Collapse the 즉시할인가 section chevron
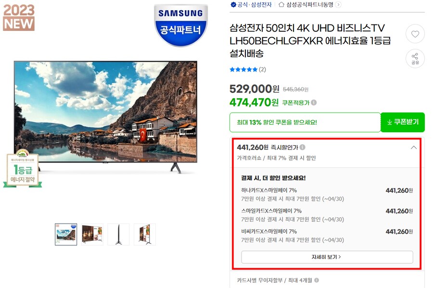This screenshot has width=433, height=288. point(413,148)
